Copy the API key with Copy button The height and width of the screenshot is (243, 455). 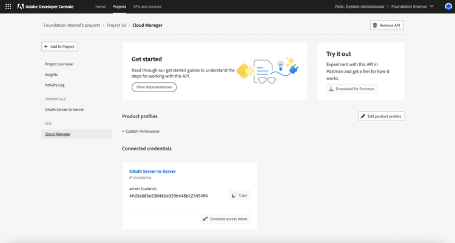(240, 195)
